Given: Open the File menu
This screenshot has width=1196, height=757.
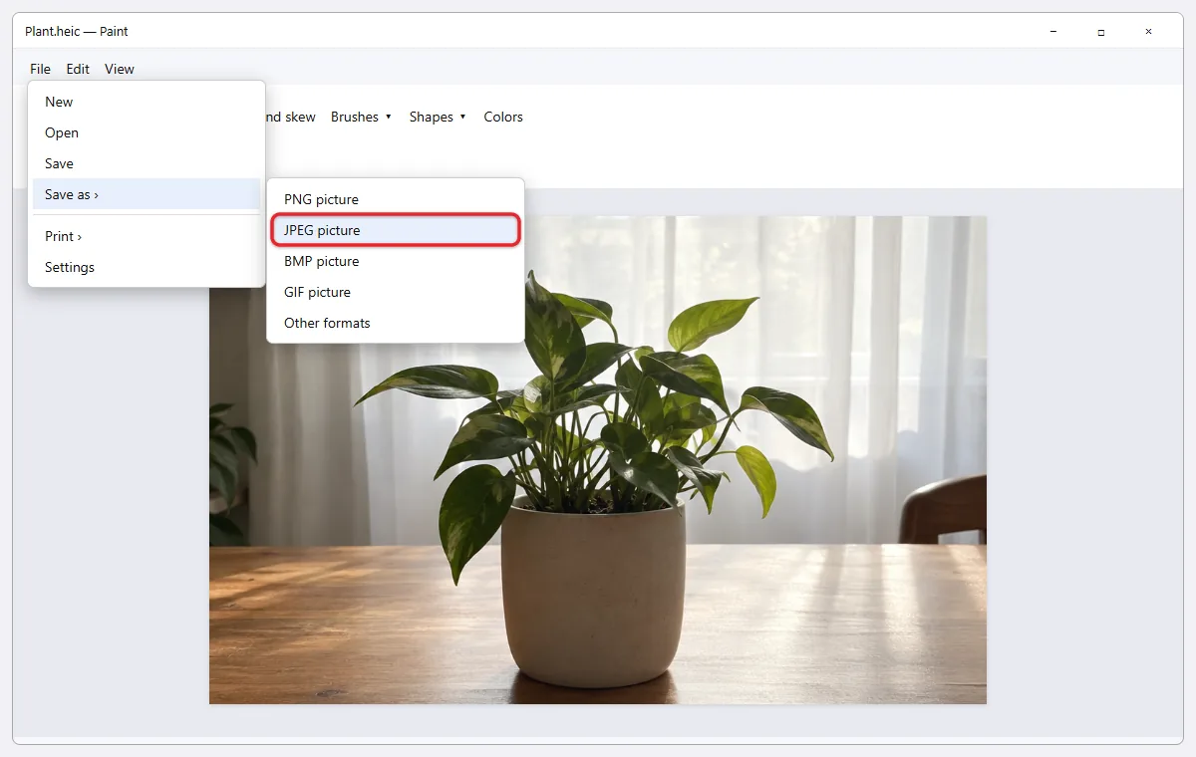Looking at the screenshot, I should (40, 69).
